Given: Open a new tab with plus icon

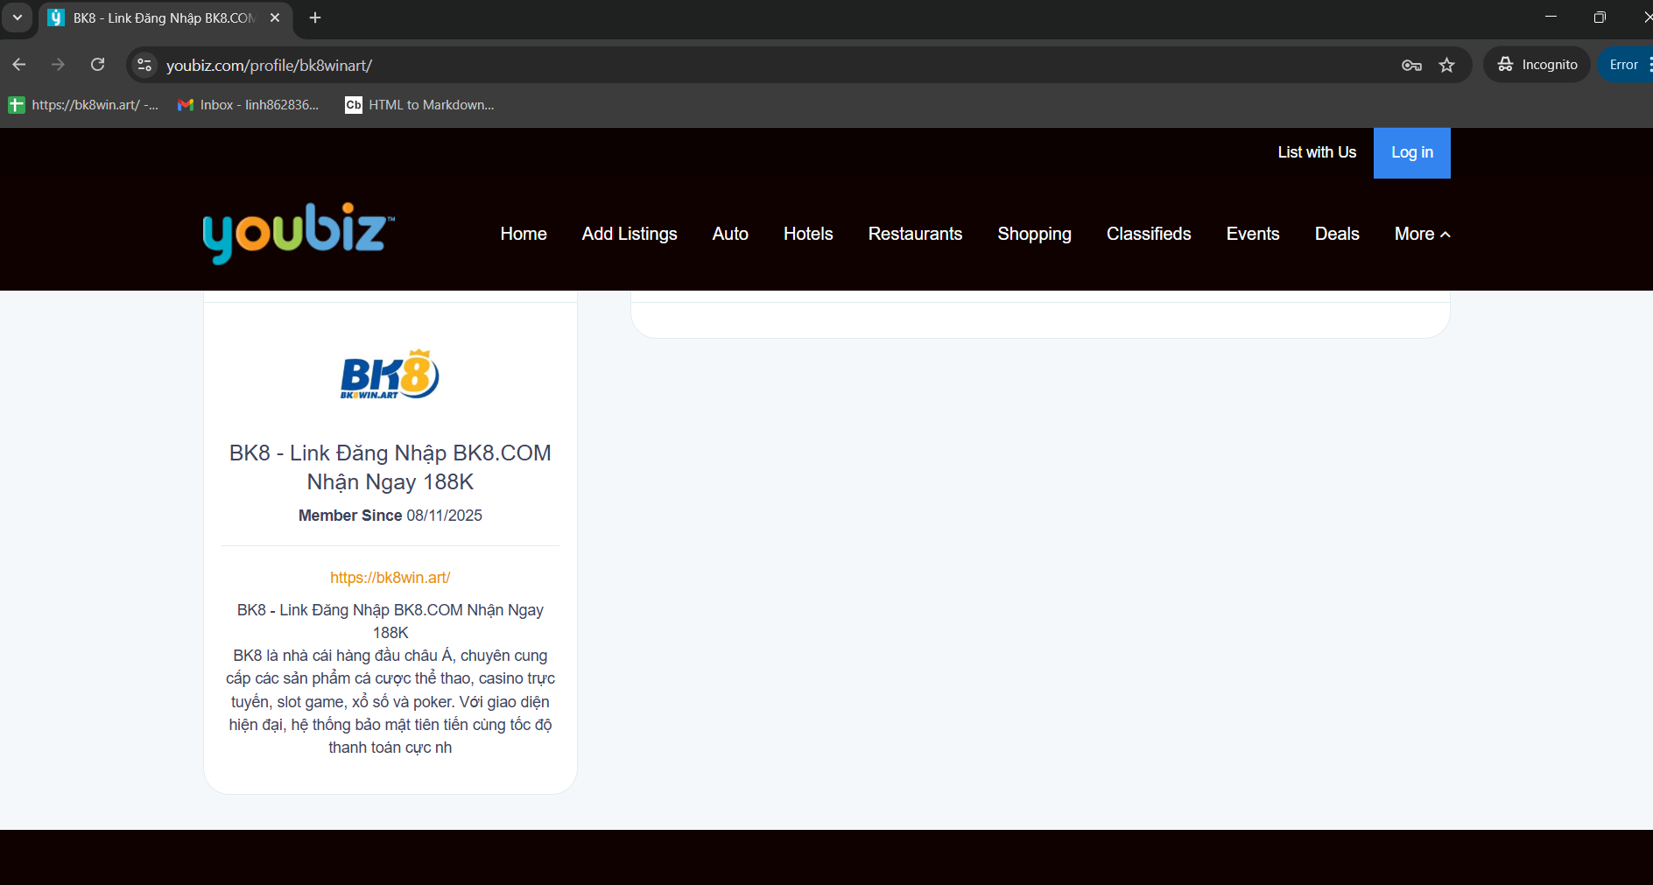Looking at the screenshot, I should point(315,18).
